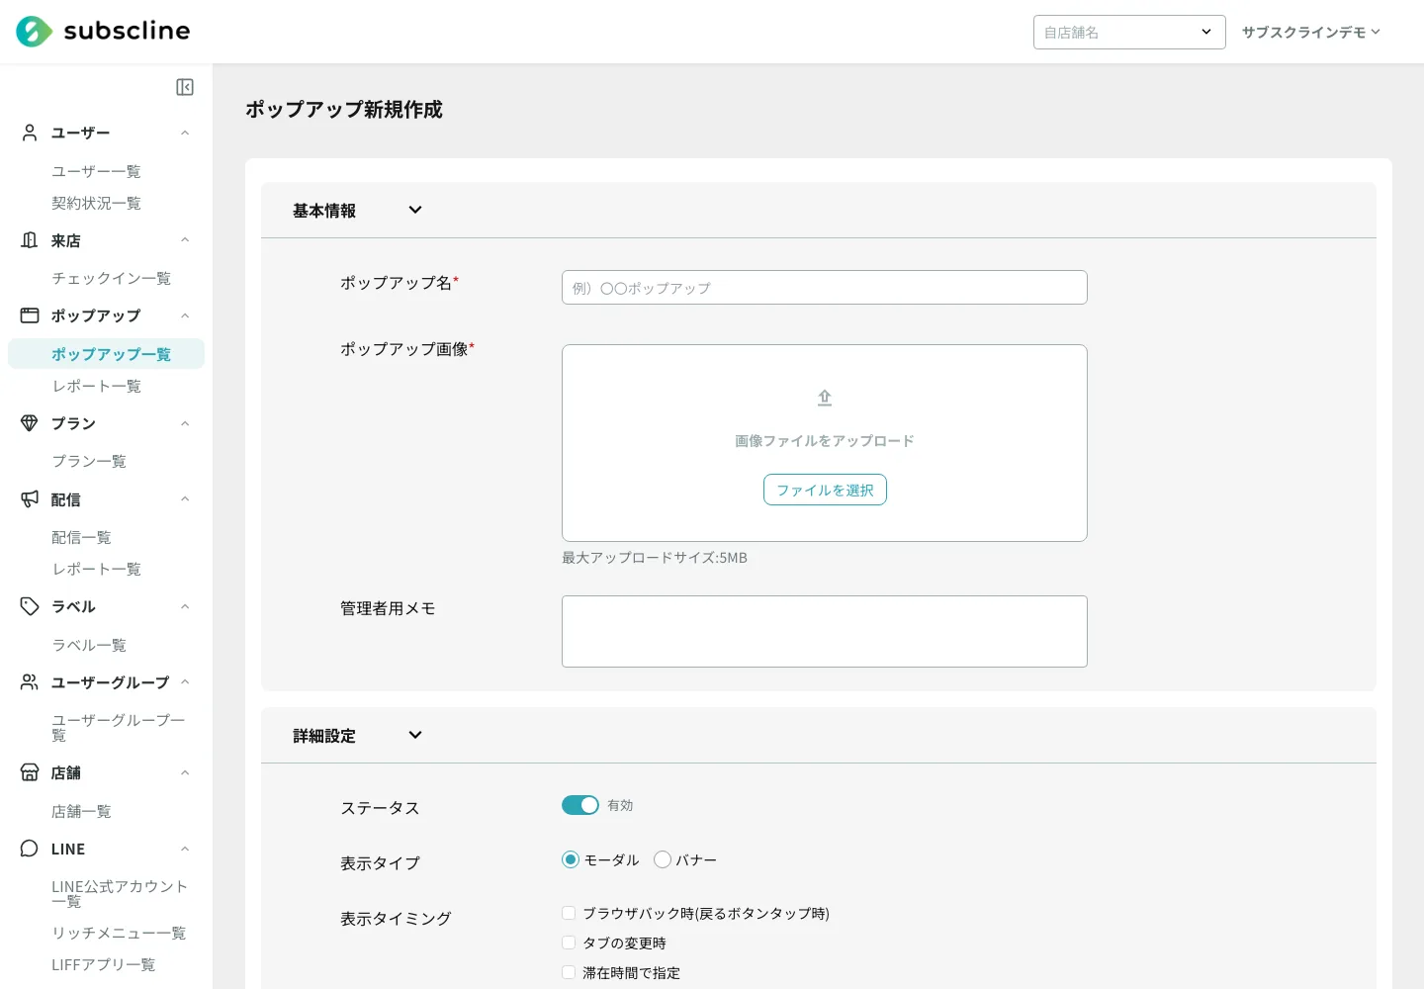
Task: Focus the 管理者用メモ text area
Action: pyautogui.click(x=825, y=631)
